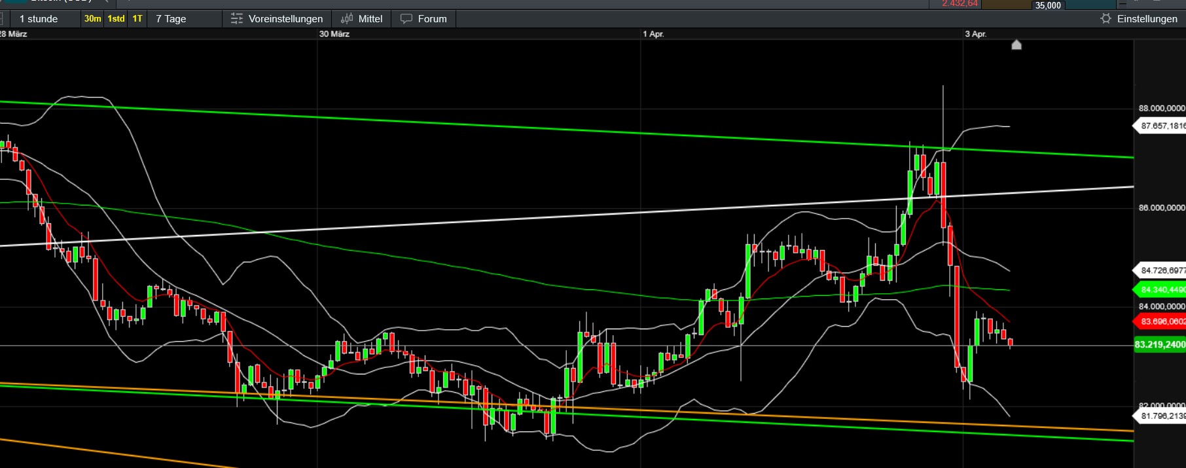
Task: Select the 1std interval shortcut
Action: [x=116, y=19]
